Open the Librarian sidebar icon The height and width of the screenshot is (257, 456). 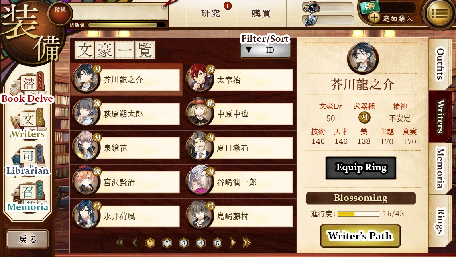pos(28,160)
